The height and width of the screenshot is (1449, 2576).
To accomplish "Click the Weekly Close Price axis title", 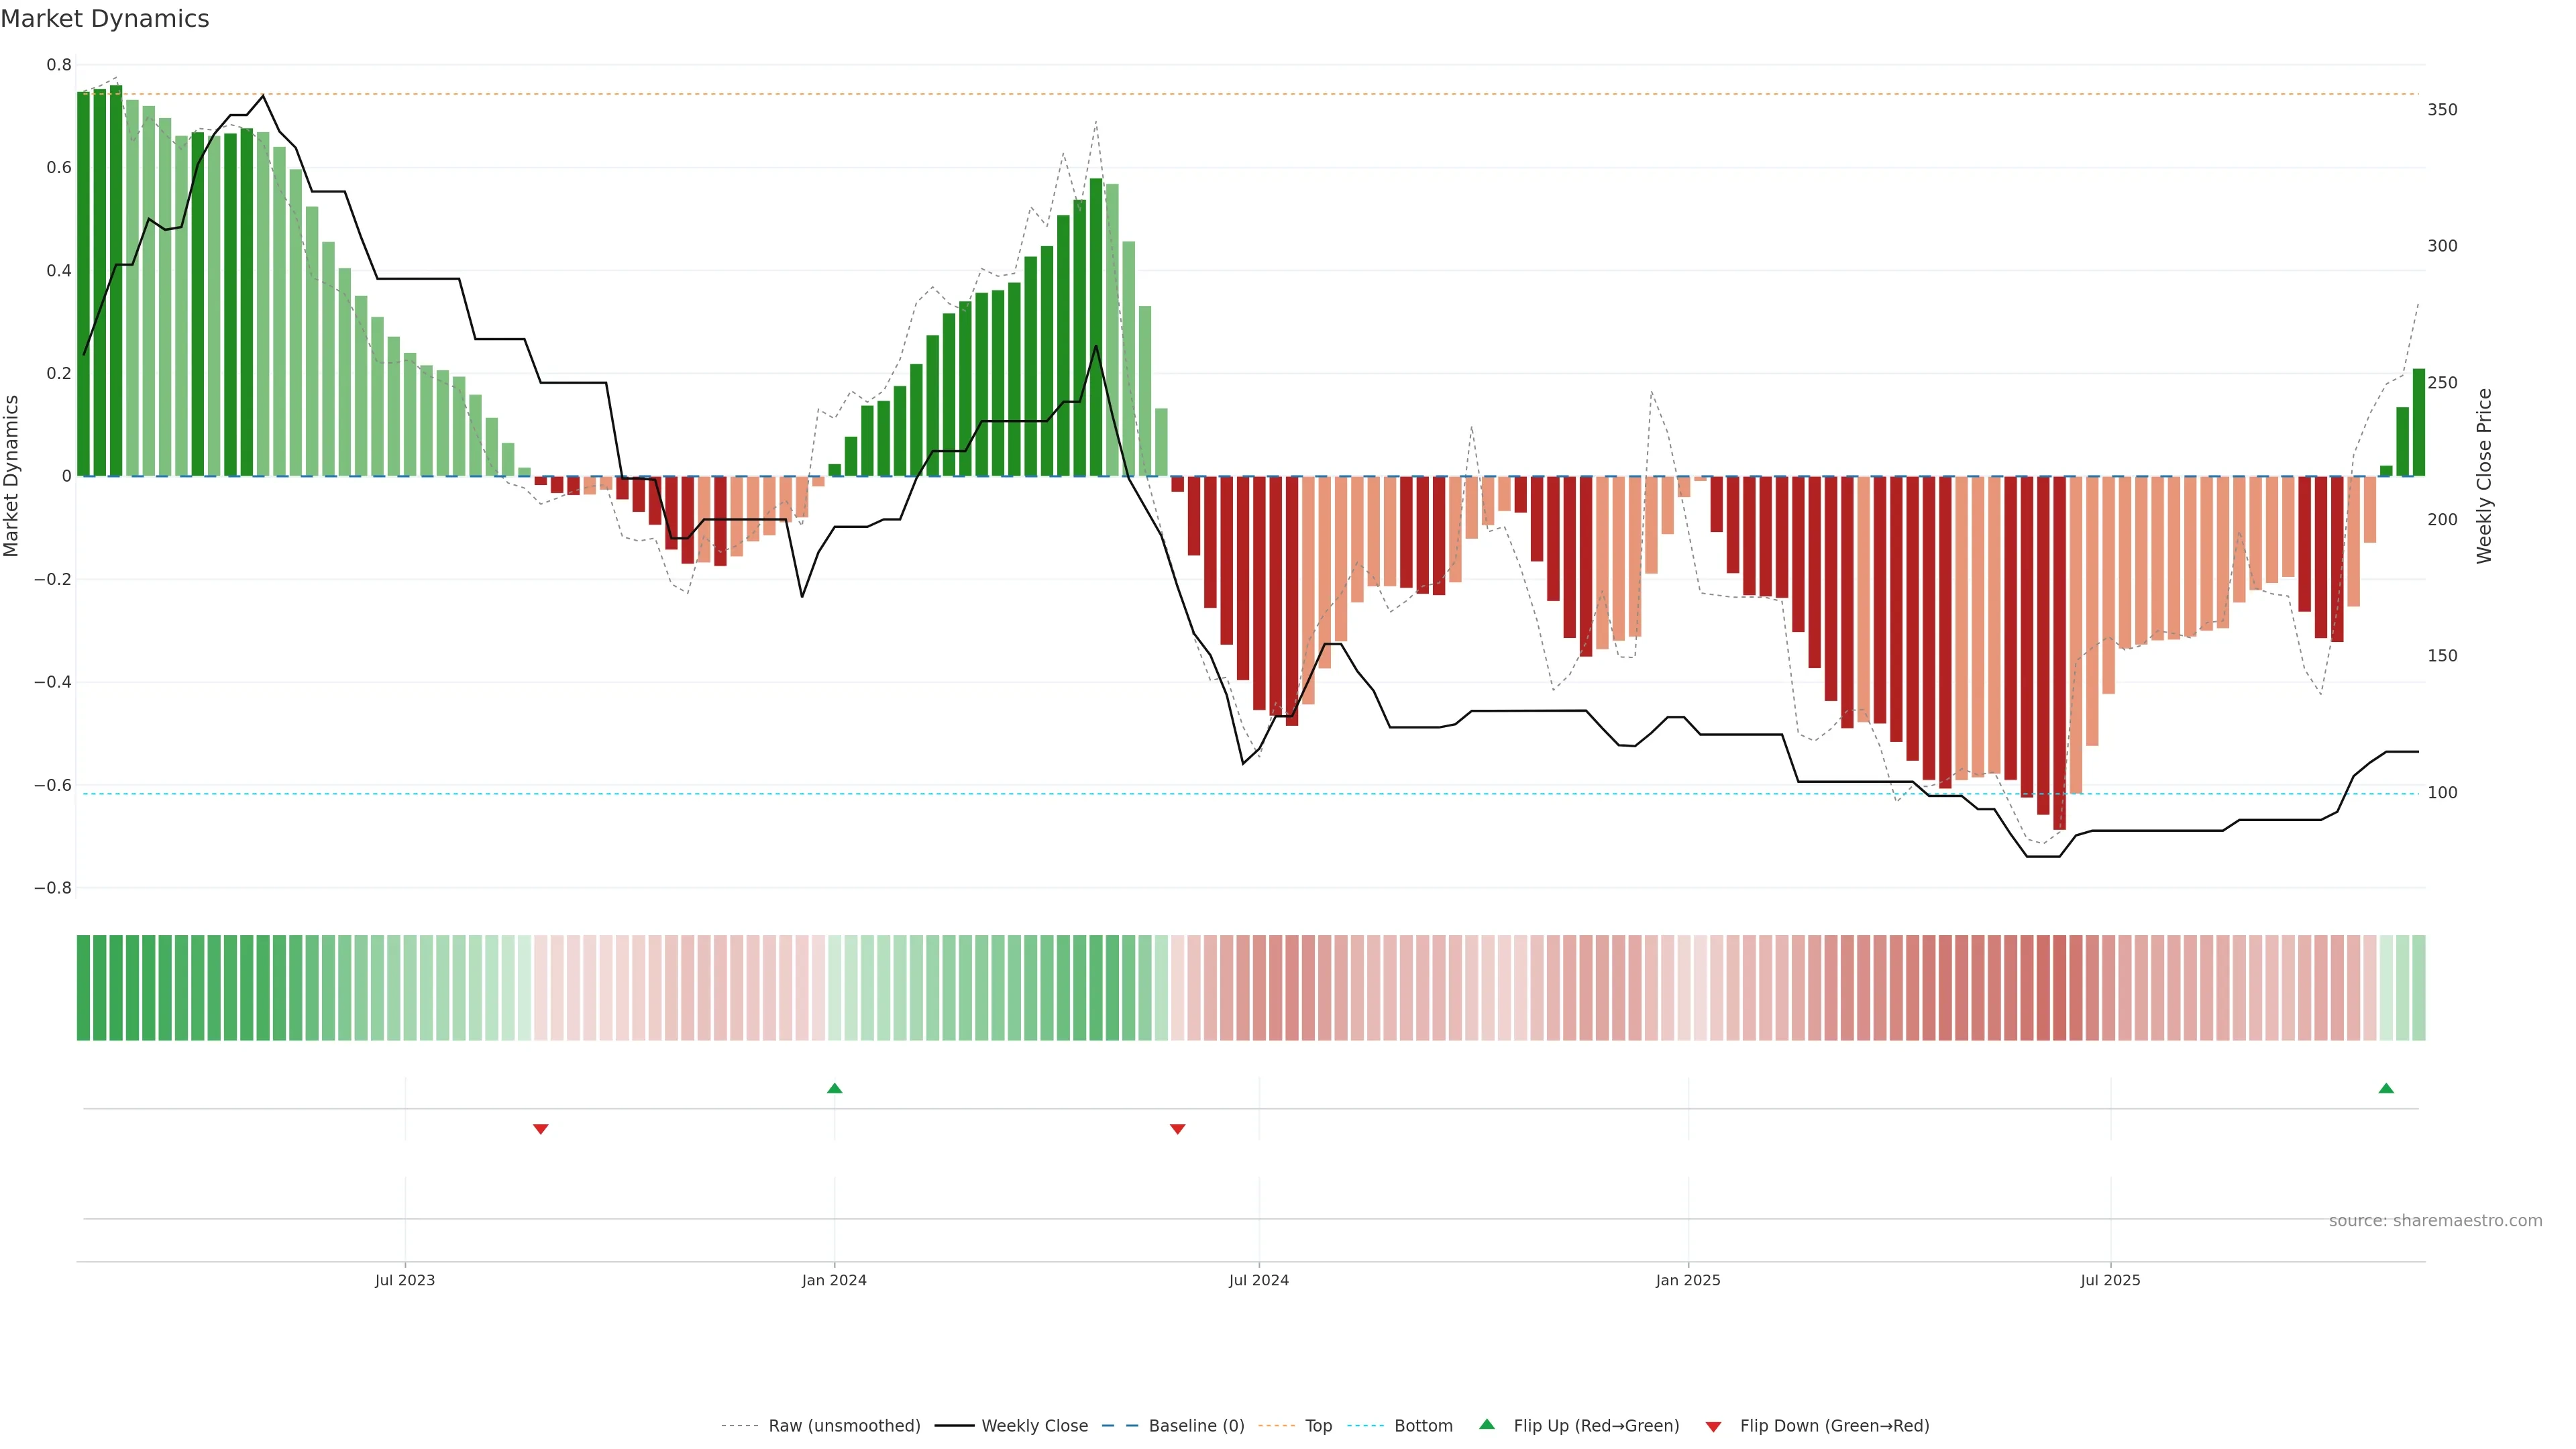I will (x=2484, y=476).
